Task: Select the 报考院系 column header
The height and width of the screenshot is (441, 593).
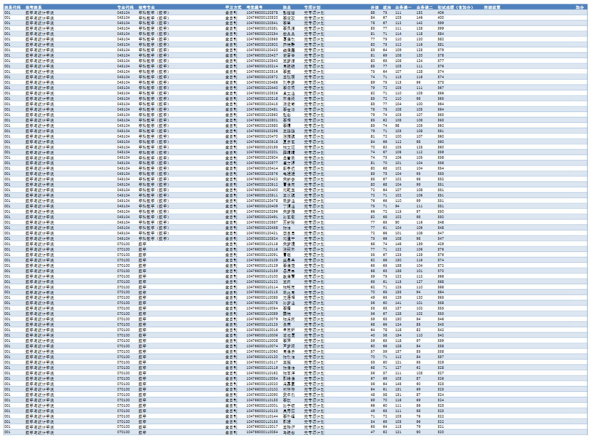Action: tap(34, 7)
